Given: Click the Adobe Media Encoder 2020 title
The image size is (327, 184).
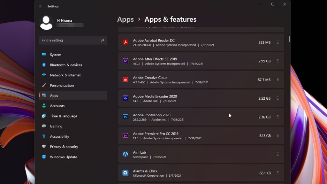Looking at the screenshot, I should tap(155, 96).
